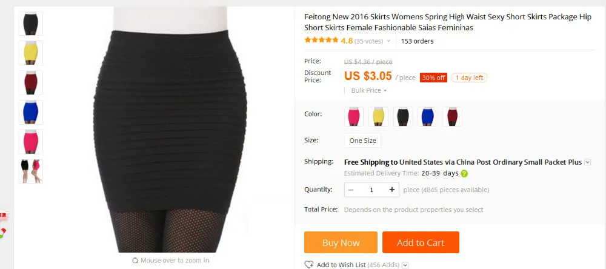Select the black skirt thumbnail in sidebar
The image size is (606, 269).
[30, 23]
